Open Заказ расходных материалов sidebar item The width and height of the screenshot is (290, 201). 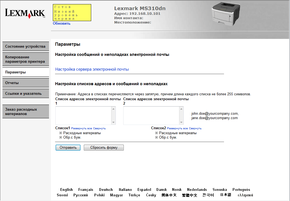tap(26, 111)
